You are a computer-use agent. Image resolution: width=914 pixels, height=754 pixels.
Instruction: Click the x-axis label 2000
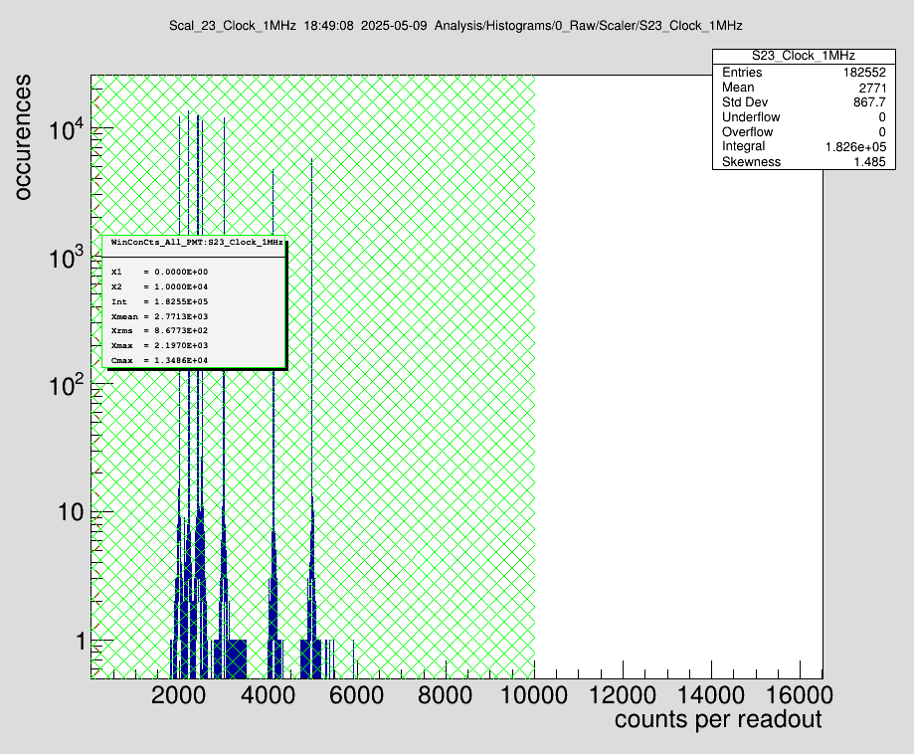pyautogui.click(x=178, y=695)
